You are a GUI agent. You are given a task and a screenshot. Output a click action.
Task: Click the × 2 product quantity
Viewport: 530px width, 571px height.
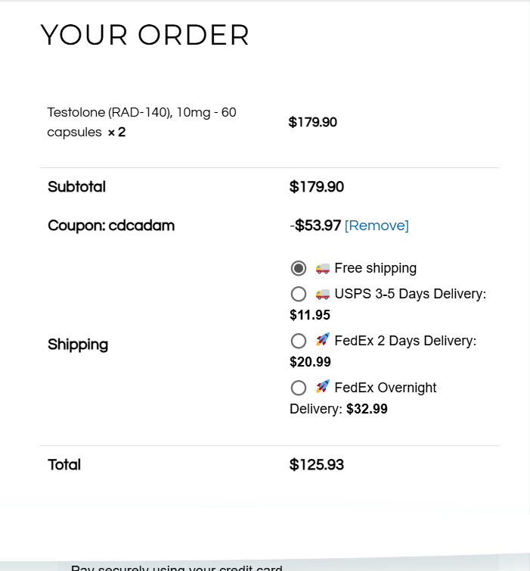click(116, 133)
